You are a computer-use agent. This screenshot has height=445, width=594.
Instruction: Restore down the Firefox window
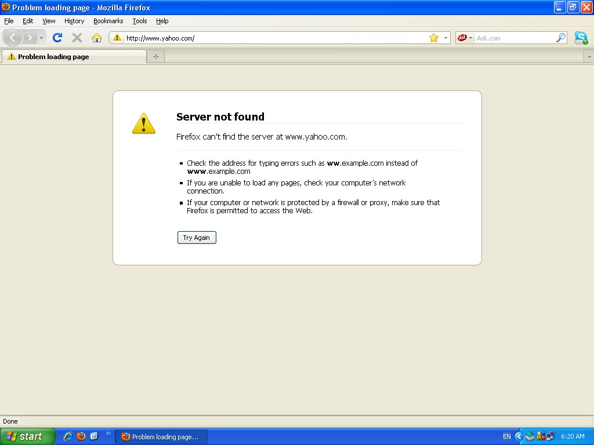click(573, 7)
